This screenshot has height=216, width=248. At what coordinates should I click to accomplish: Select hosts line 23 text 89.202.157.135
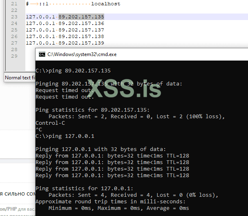[81, 17]
